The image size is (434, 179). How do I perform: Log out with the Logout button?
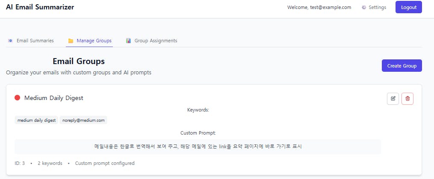pyautogui.click(x=408, y=7)
